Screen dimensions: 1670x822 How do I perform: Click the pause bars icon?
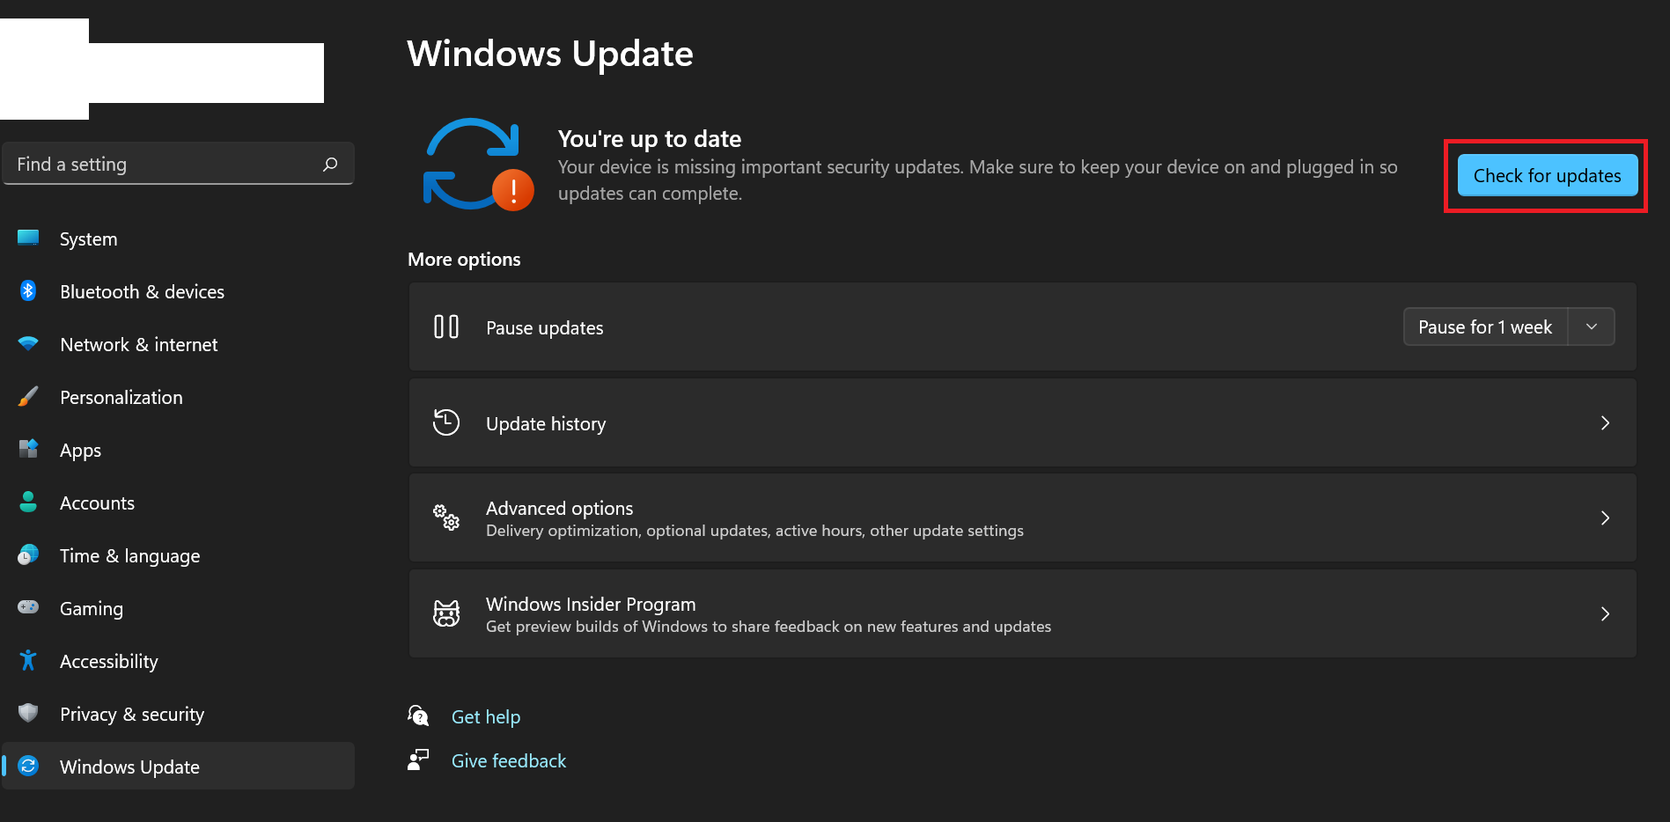(446, 327)
